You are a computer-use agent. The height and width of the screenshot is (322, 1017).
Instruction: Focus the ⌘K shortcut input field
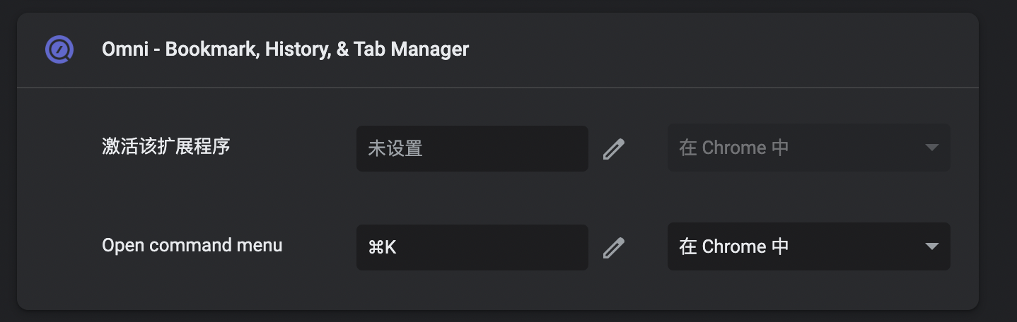[472, 247]
